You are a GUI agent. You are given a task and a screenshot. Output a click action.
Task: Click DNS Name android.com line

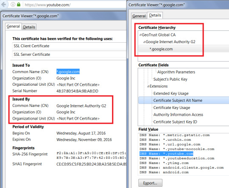[x=164, y=172]
